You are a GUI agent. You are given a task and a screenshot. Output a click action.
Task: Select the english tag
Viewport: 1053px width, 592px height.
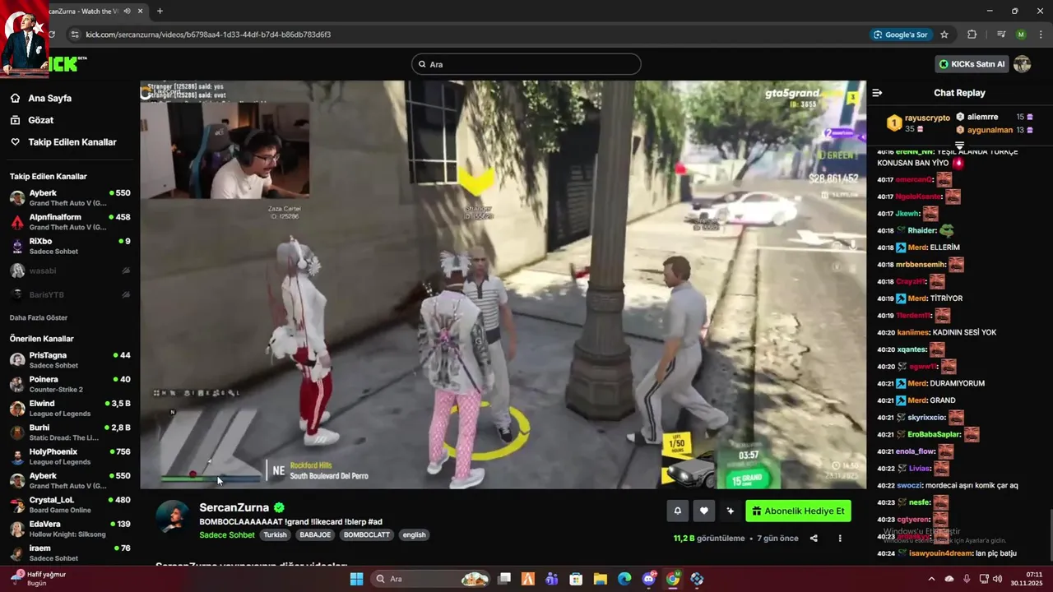click(415, 534)
